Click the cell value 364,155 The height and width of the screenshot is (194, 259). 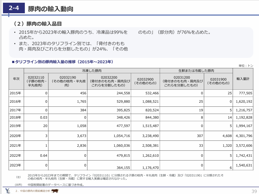click(123, 168)
